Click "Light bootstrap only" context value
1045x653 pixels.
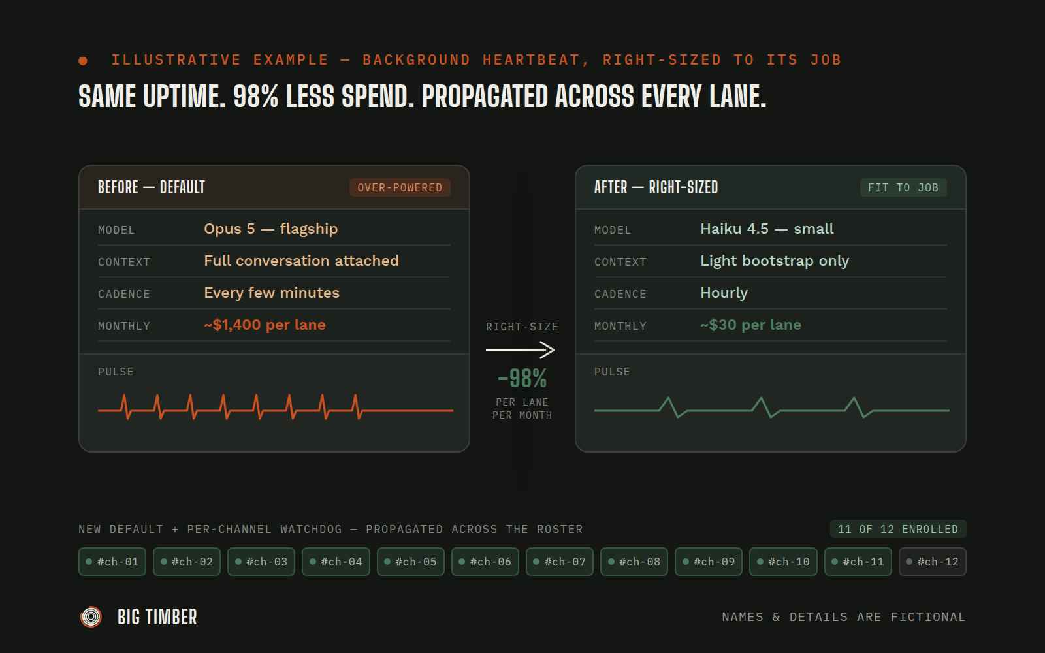[775, 261]
